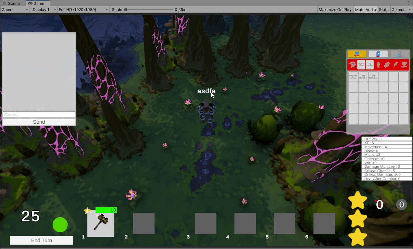Click the empty ability slot 6
The height and width of the screenshot is (249, 413).
[x=324, y=223]
